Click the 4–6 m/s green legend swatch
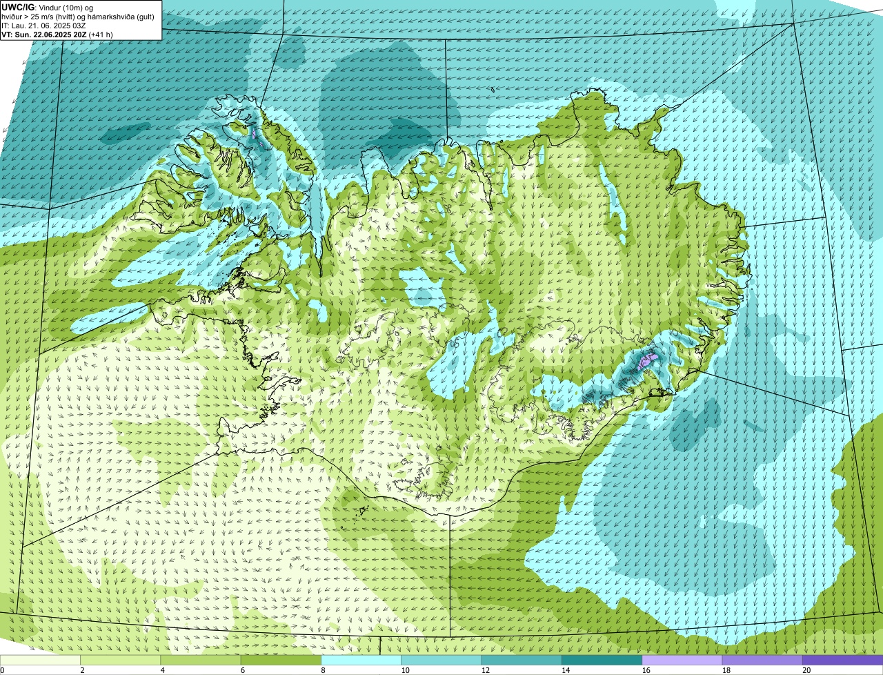The width and height of the screenshot is (883, 675). (201, 660)
